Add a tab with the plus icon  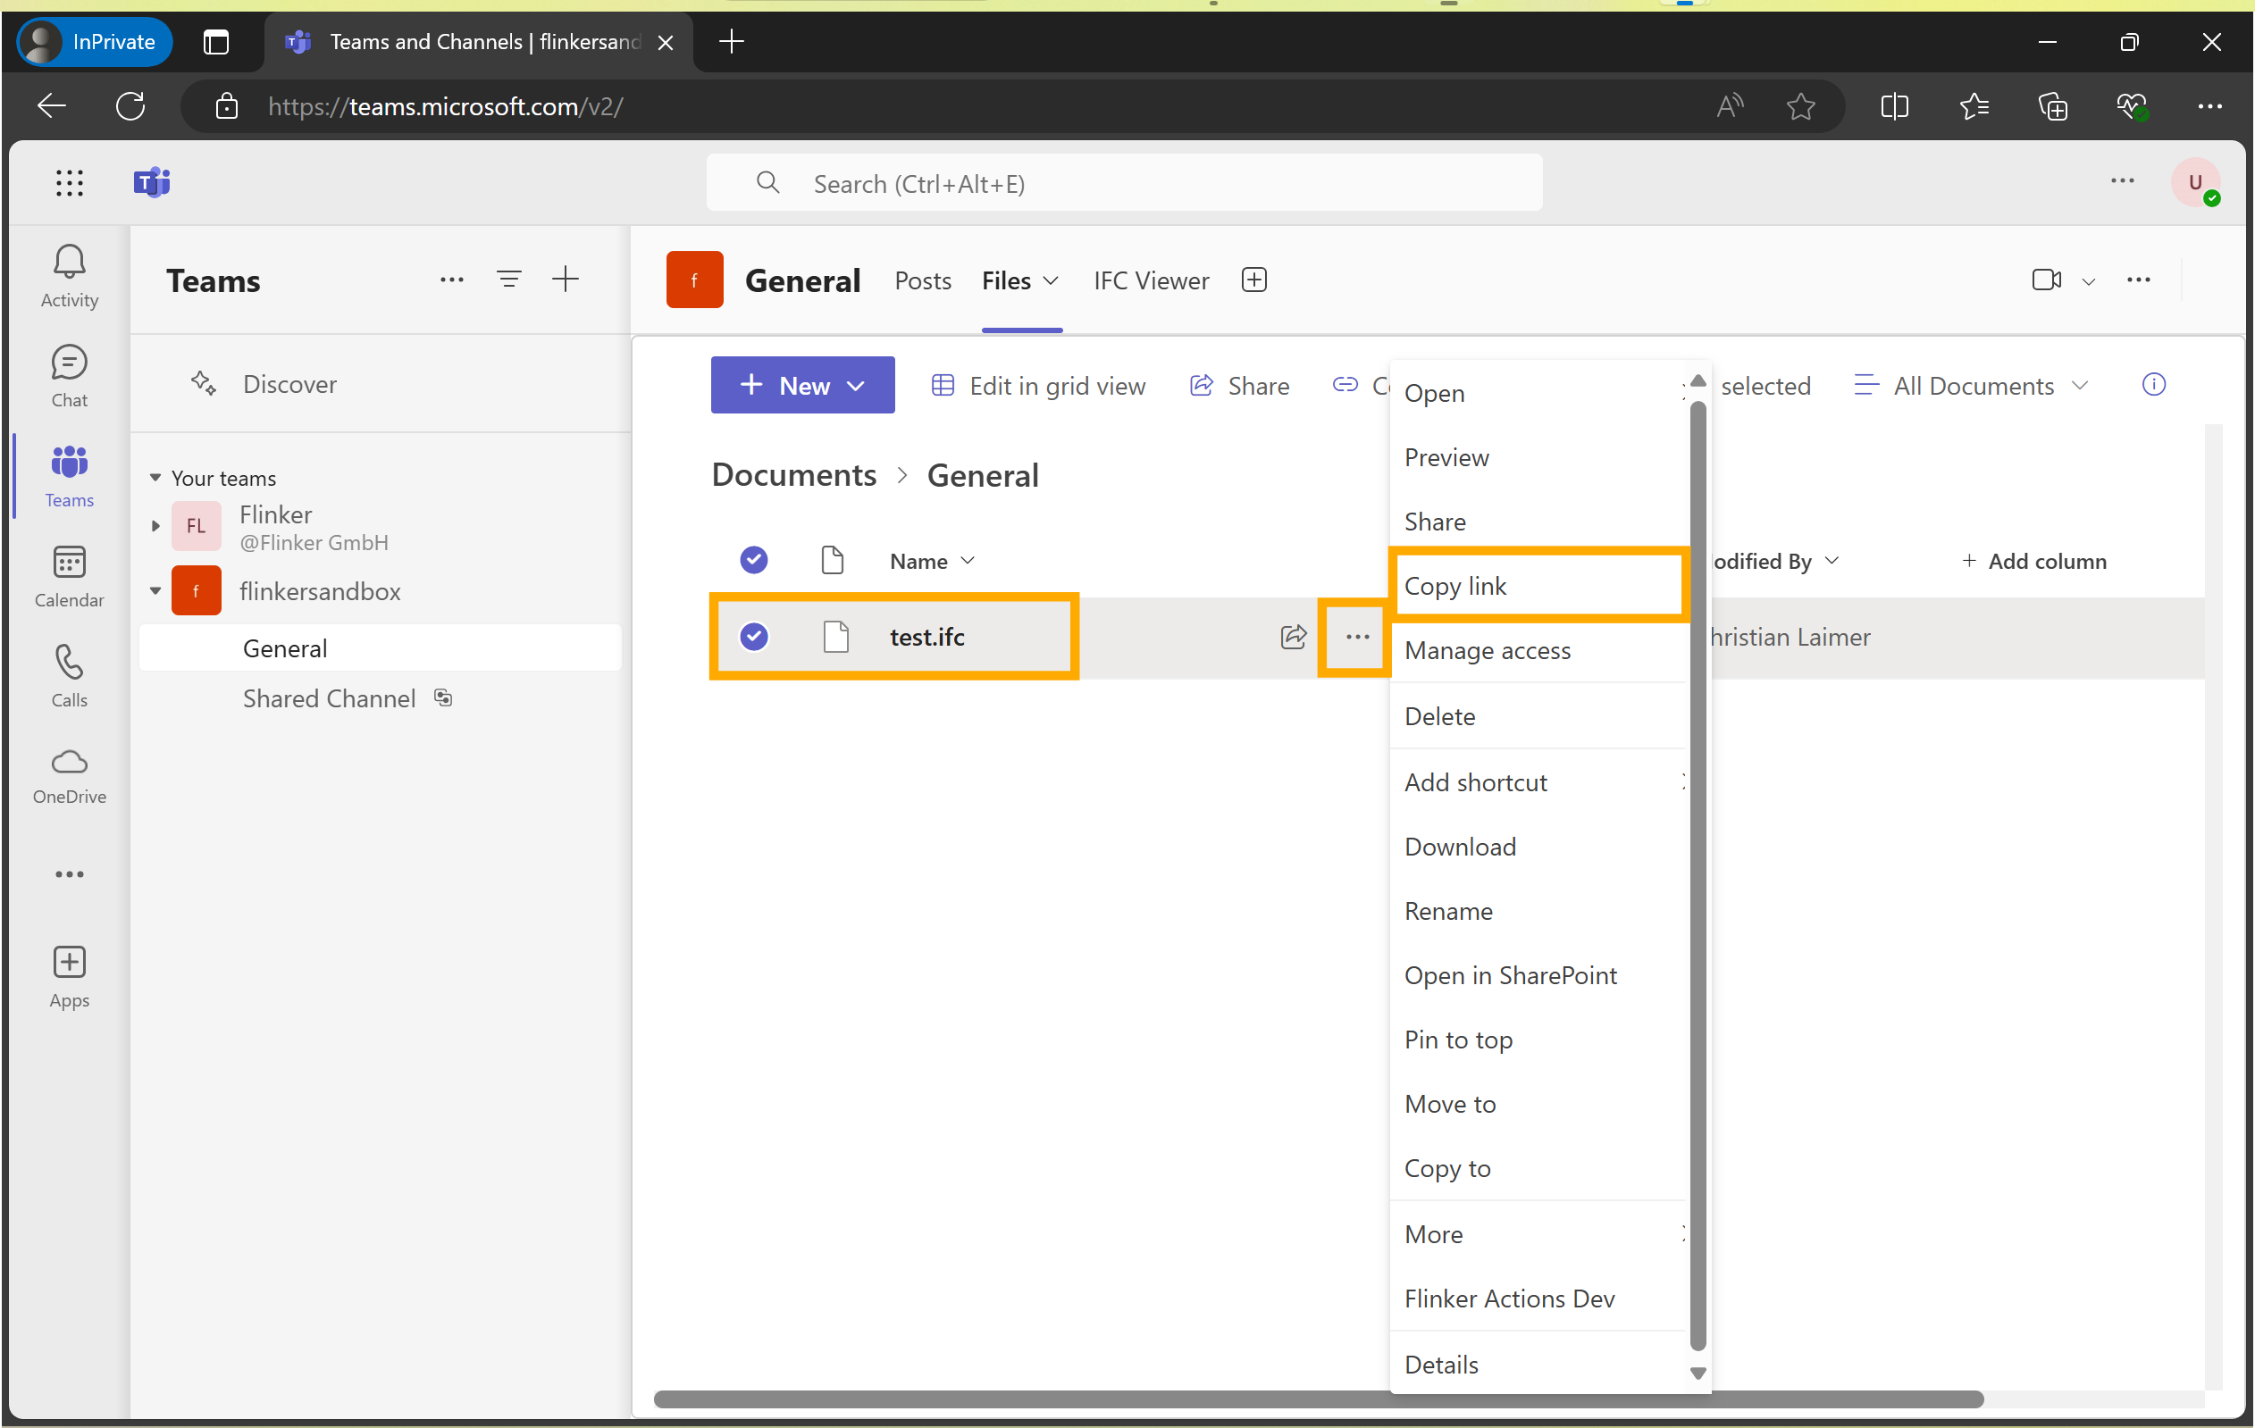[x=1254, y=280]
